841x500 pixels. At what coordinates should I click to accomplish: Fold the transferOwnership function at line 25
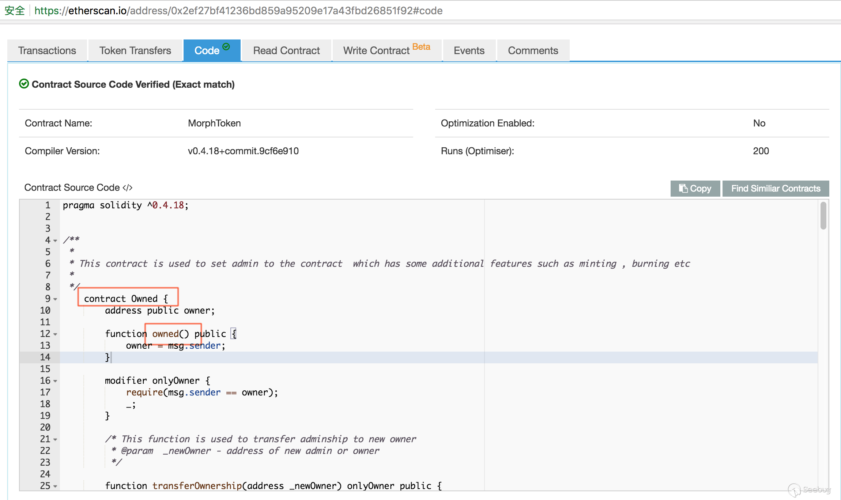point(56,486)
